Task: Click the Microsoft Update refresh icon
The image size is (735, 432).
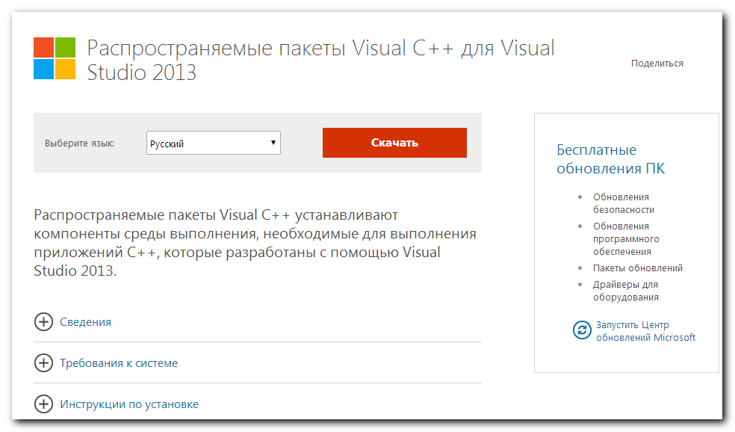Action: 582,330
